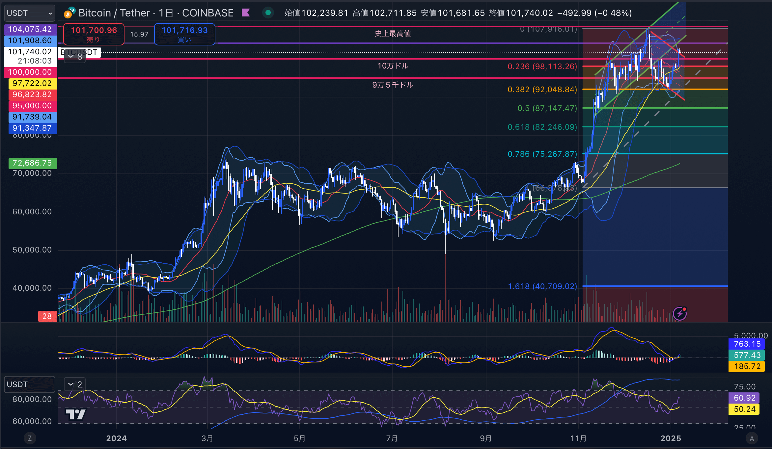Collapse the indicator legend showing 2
The image size is (772, 449).
75,384
